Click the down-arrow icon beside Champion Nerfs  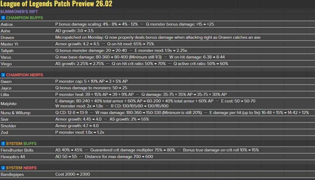coord(3,75)
